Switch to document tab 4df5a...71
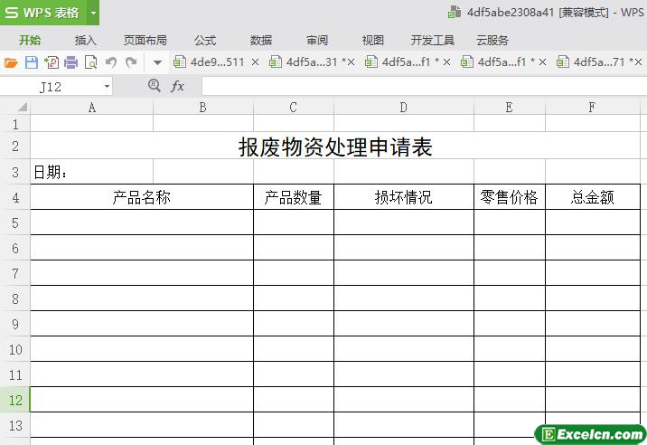 pyautogui.click(x=592, y=62)
